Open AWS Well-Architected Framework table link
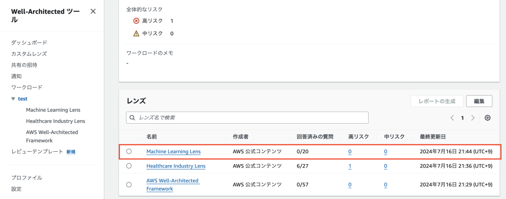506x199 pixels. pyautogui.click(x=173, y=185)
